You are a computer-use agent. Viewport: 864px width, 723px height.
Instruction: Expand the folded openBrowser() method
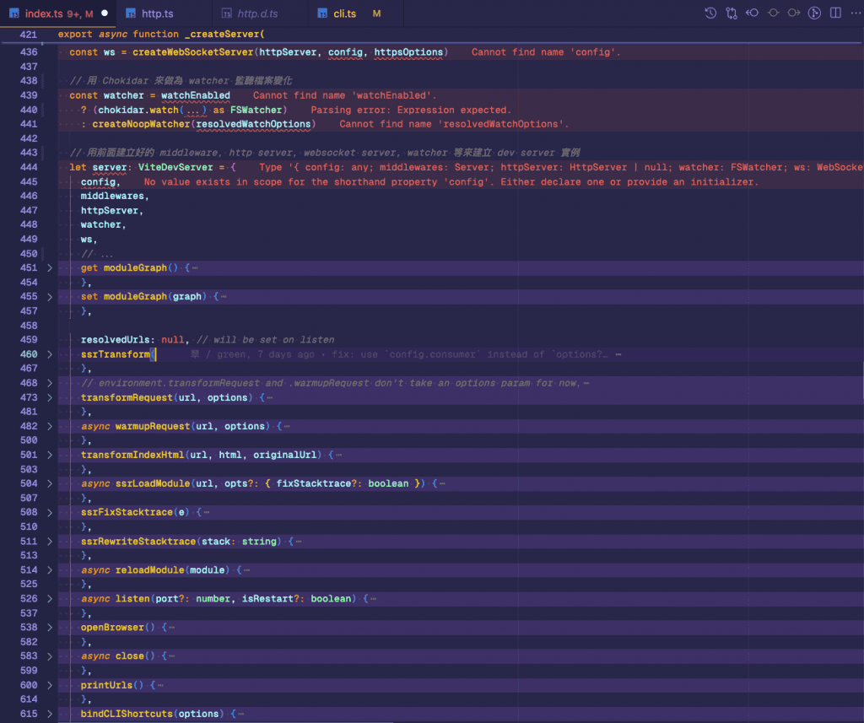[x=49, y=628]
